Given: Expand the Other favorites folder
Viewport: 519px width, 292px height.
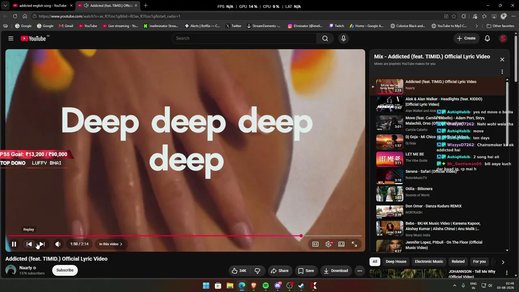Looking at the screenshot, I should (500, 26).
